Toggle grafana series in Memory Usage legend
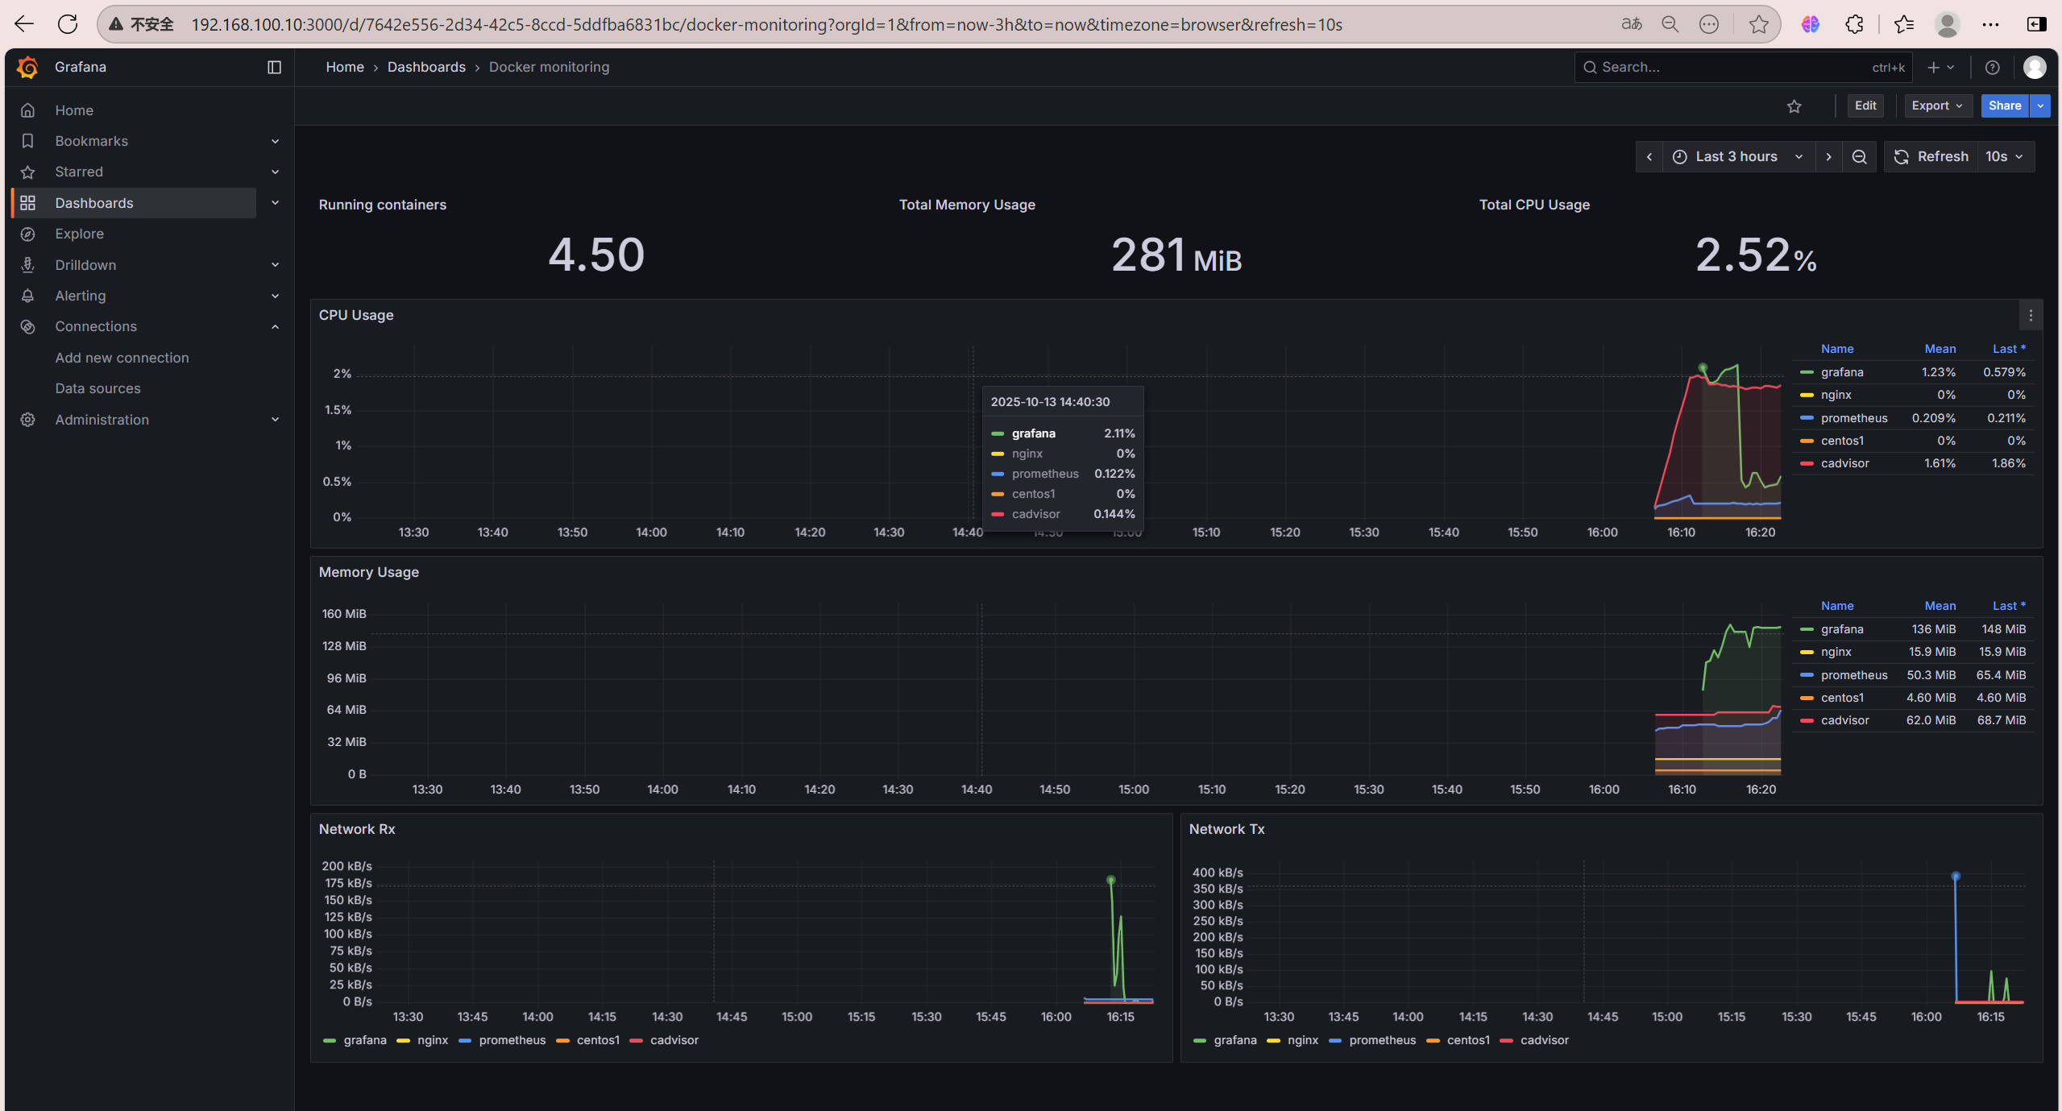Screen dimensions: 2062x1111 (1841, 629)
